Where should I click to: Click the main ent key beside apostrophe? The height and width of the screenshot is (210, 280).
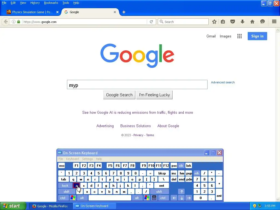[x=162, y=186]
